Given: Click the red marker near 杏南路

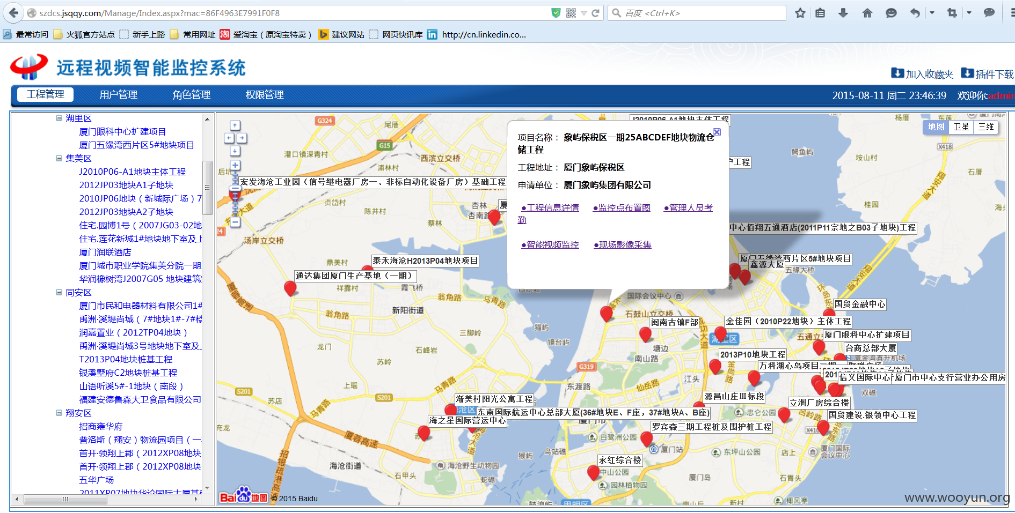Looking at the screenshot, I should [x=494, y=217].
